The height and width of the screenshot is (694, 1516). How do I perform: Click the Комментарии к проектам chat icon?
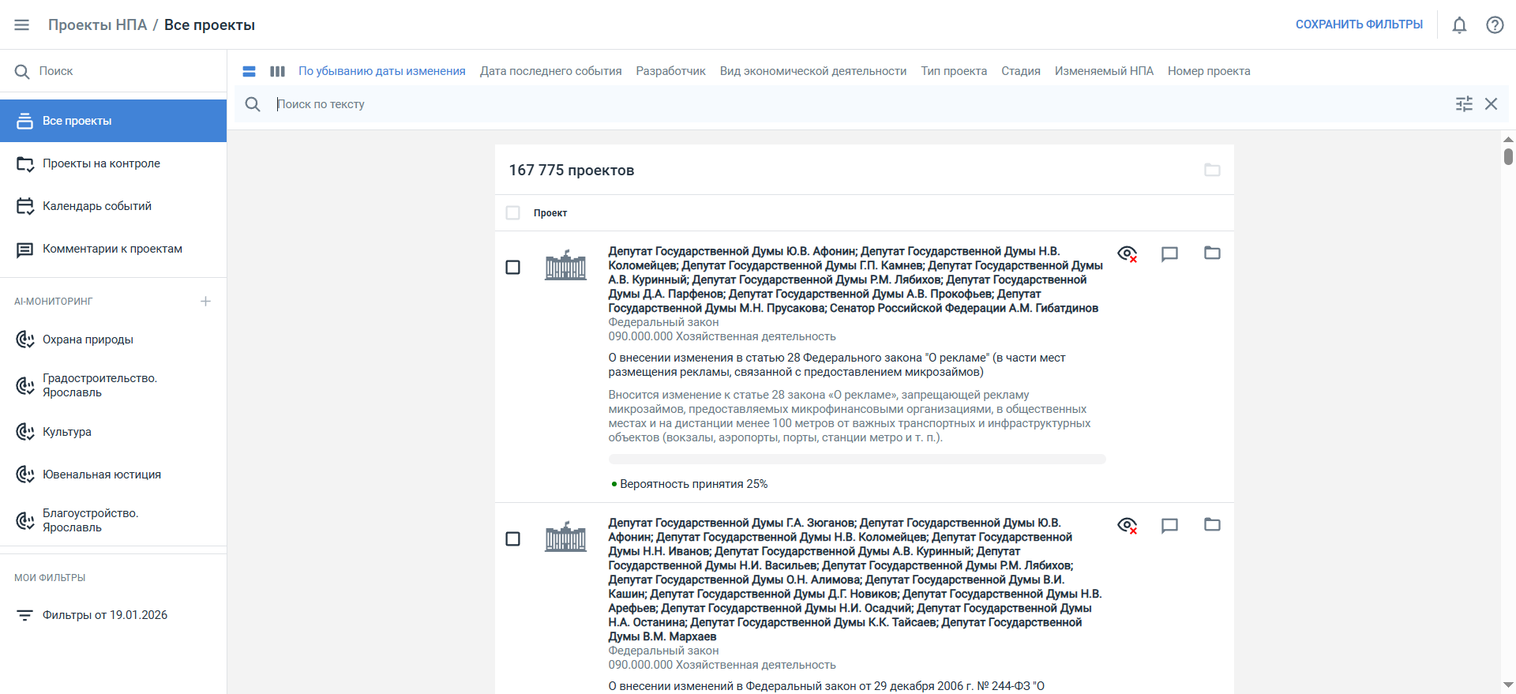(25, 249)
